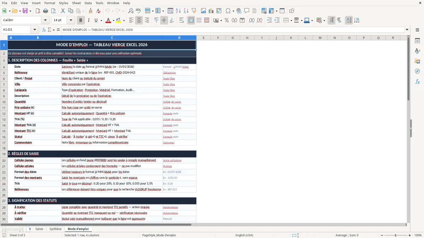The image size is (424, 238).
Task: Format as percent icon
Action: [x=226, y=20]
